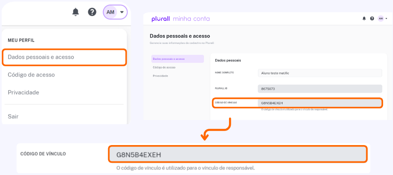Open notifications bell in large header

(75, 12)
